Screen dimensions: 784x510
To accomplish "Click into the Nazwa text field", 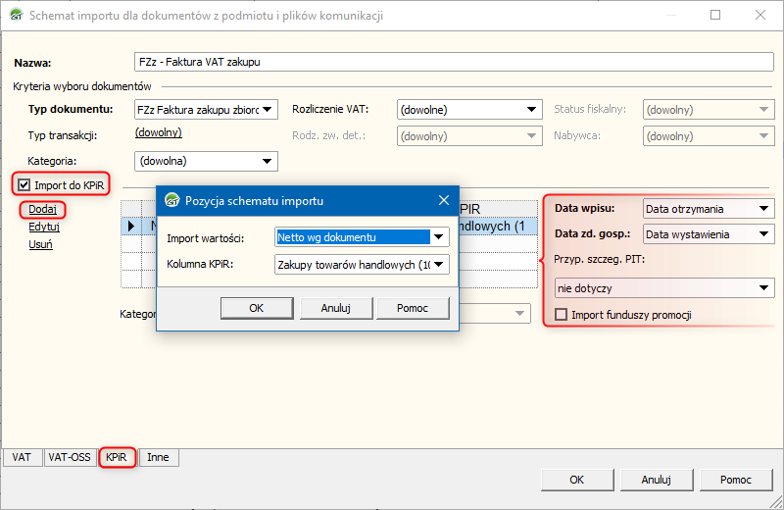I will pyautogui.click(x=455, y=62).
